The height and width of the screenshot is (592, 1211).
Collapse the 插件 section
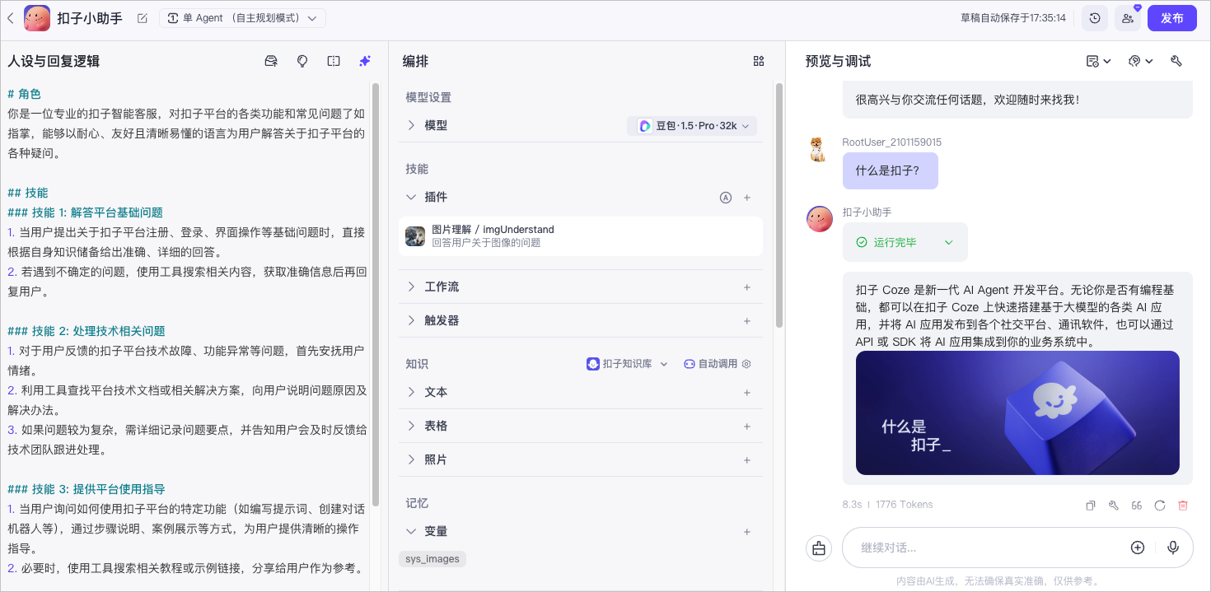click(412, 197)
